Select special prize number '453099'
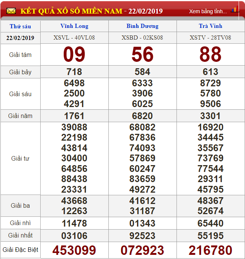This screenshot has height=259, width=245. (x=74, y=250)
